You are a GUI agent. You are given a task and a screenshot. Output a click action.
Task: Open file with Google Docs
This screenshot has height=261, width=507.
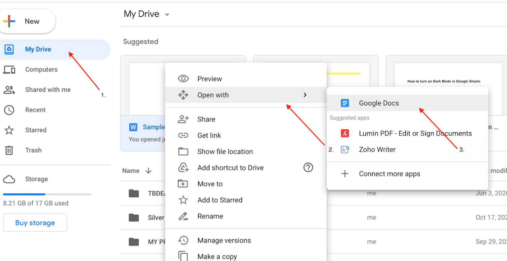[x=407, y=103]
